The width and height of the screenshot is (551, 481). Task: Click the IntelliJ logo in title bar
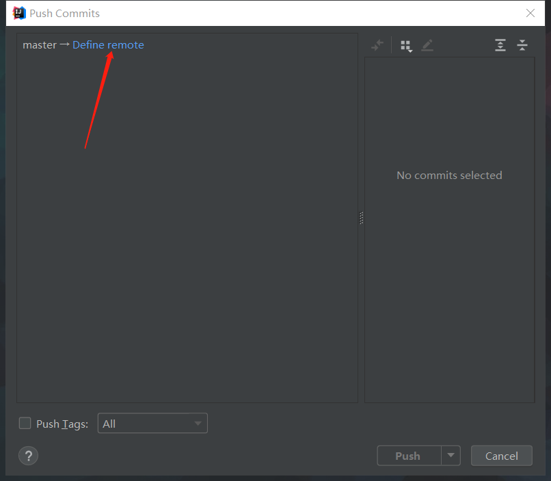tap(19, 13)
